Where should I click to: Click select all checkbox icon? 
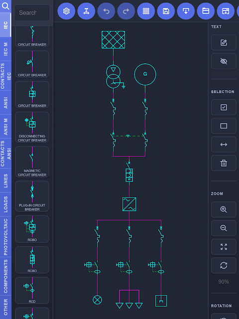click(x=224, y=107)
